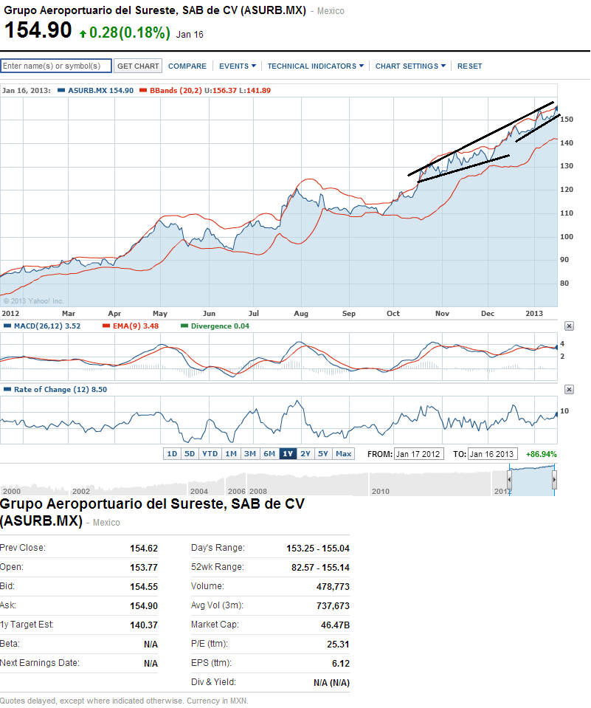Close the MACD indicator panel
Screen dimensions: 591x708
(x=569, y=326)
